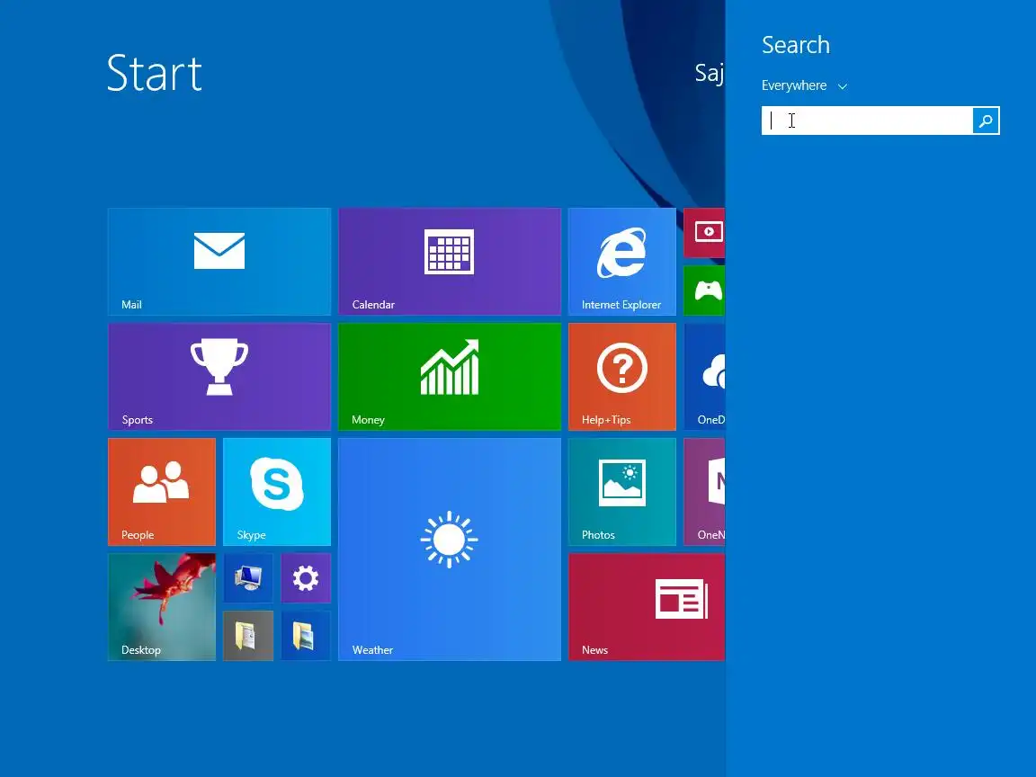Click the user account name Saj
Screen dimensions: 1036x777
pos(710,73)
